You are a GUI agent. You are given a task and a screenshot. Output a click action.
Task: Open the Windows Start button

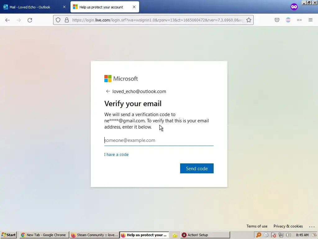tap(8, 235)
